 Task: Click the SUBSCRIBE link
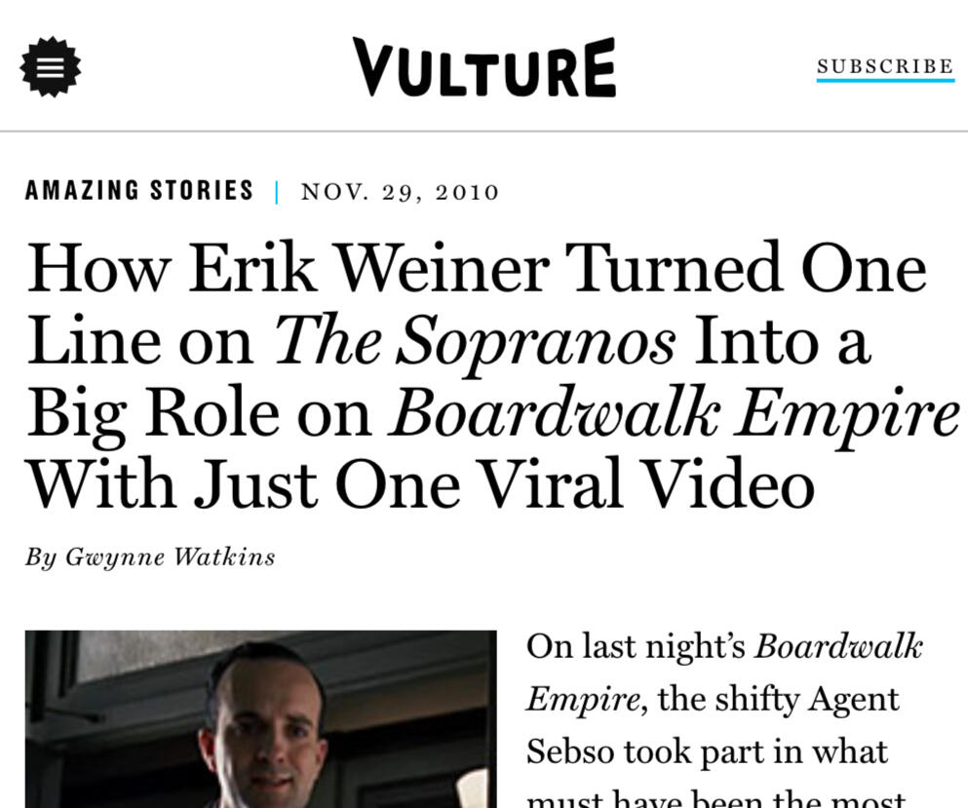885,64
